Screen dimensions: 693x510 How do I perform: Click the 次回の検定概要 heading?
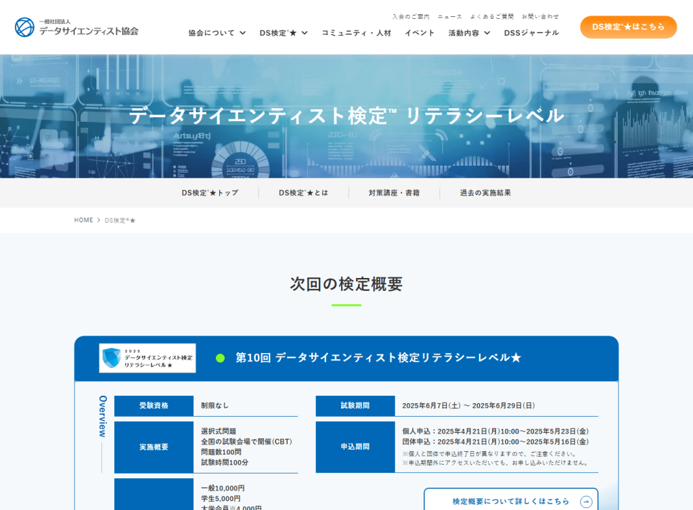coord(346,284)
